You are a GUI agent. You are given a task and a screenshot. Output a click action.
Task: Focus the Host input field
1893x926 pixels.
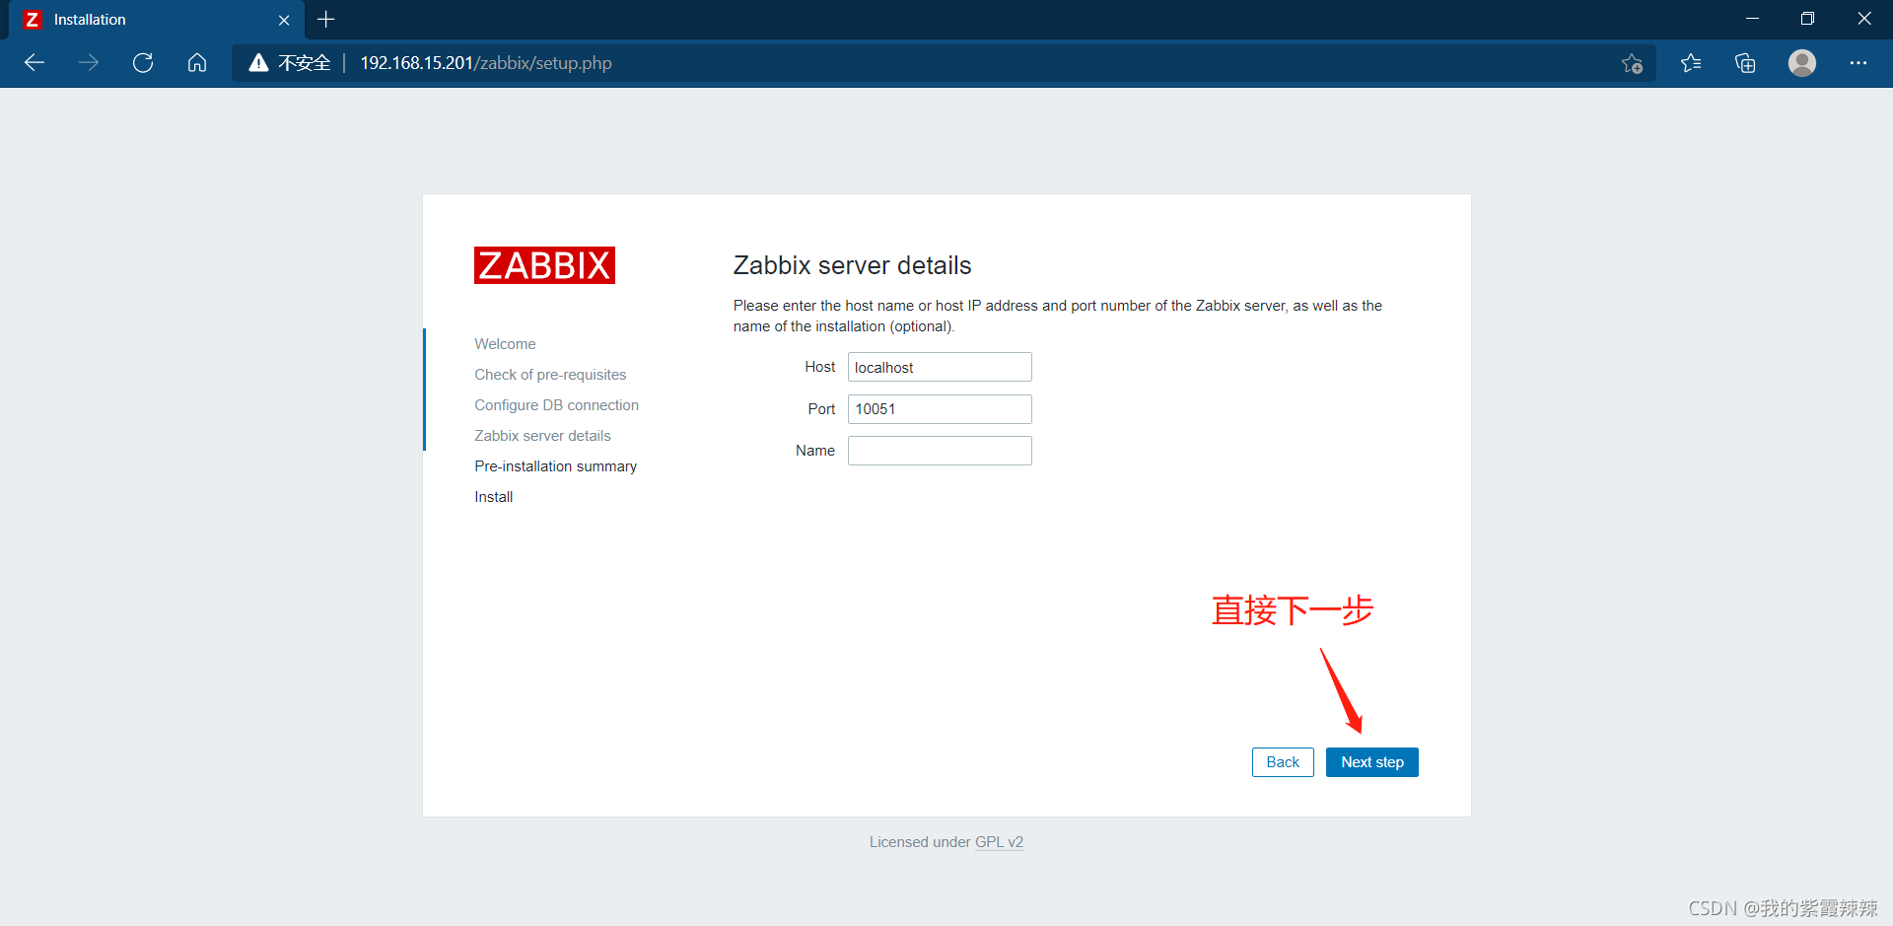coord(940,367)
